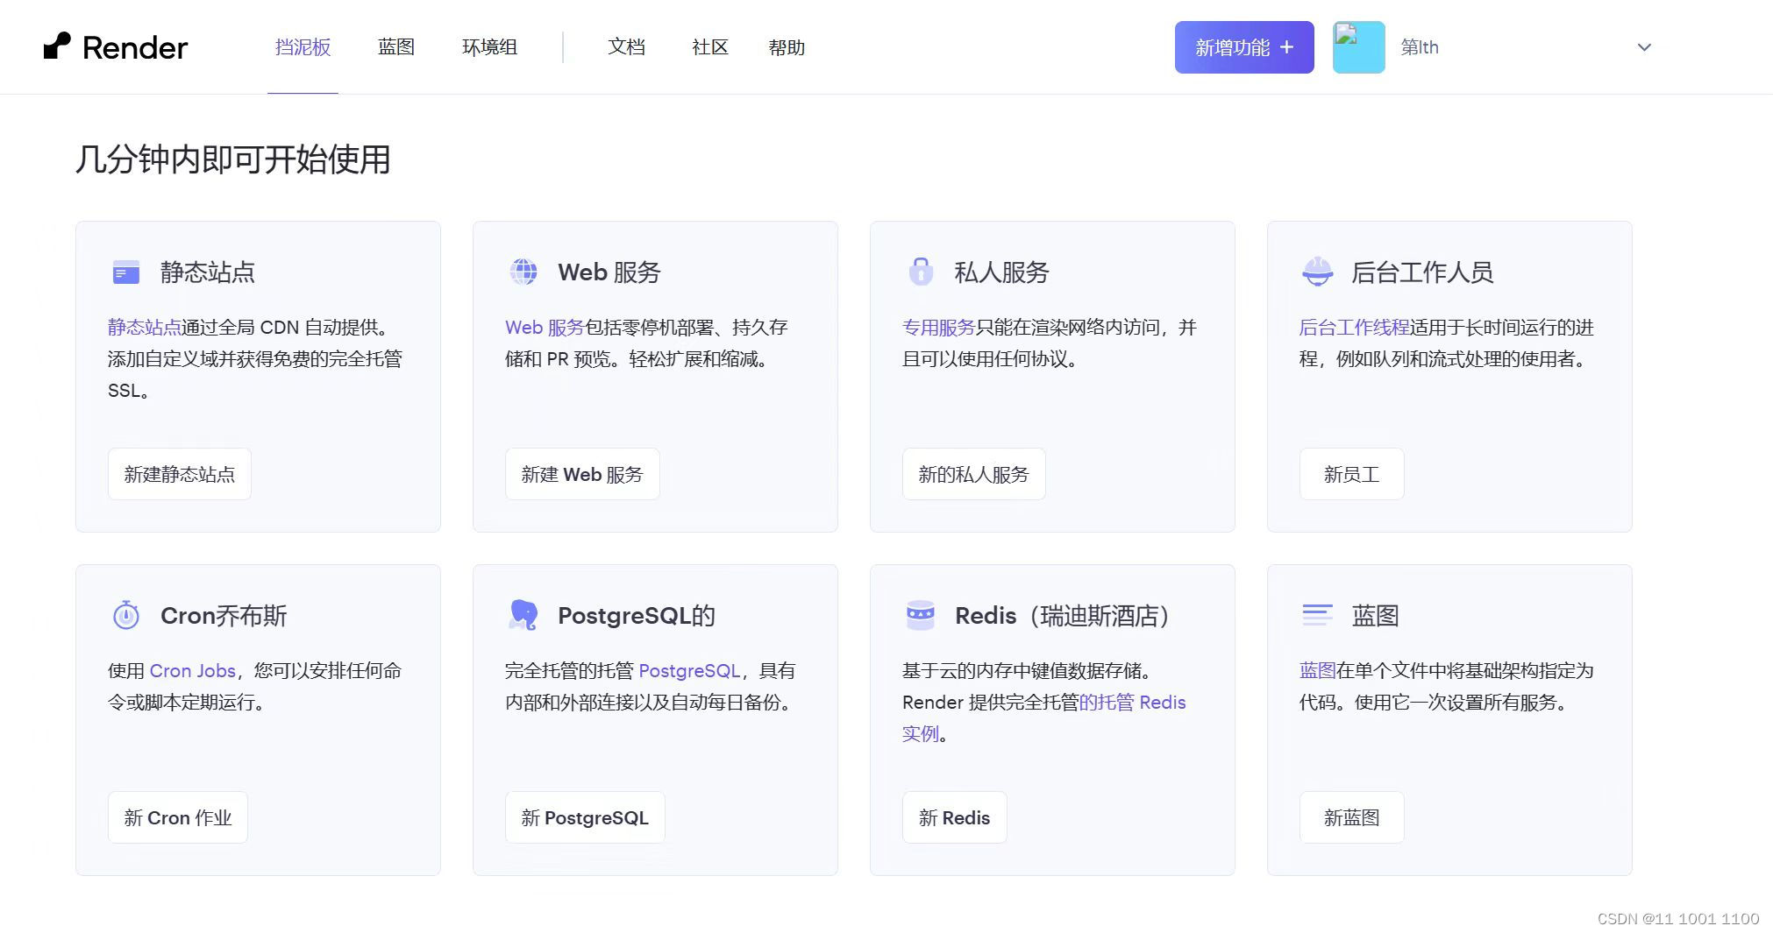Follow the 静态站点 description link

[x=145, y=327]
